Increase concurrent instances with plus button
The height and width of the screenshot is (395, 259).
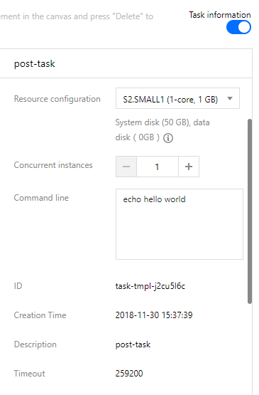189,167
